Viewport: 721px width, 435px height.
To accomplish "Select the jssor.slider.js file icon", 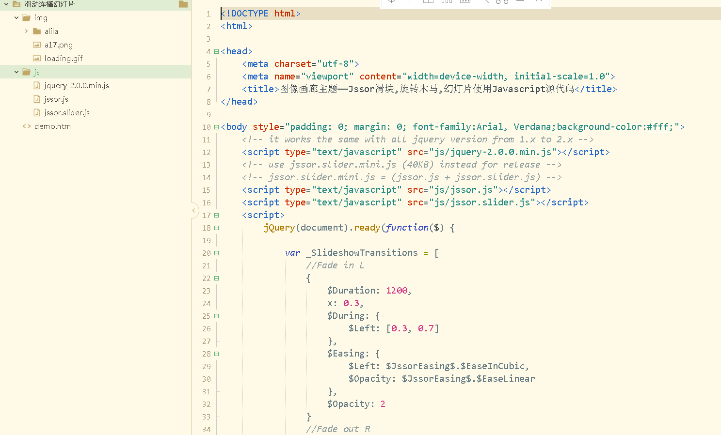I will click(x=37, y=112).
